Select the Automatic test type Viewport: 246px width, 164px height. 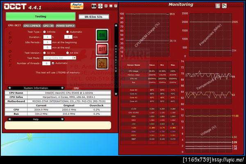coord(68,32)
